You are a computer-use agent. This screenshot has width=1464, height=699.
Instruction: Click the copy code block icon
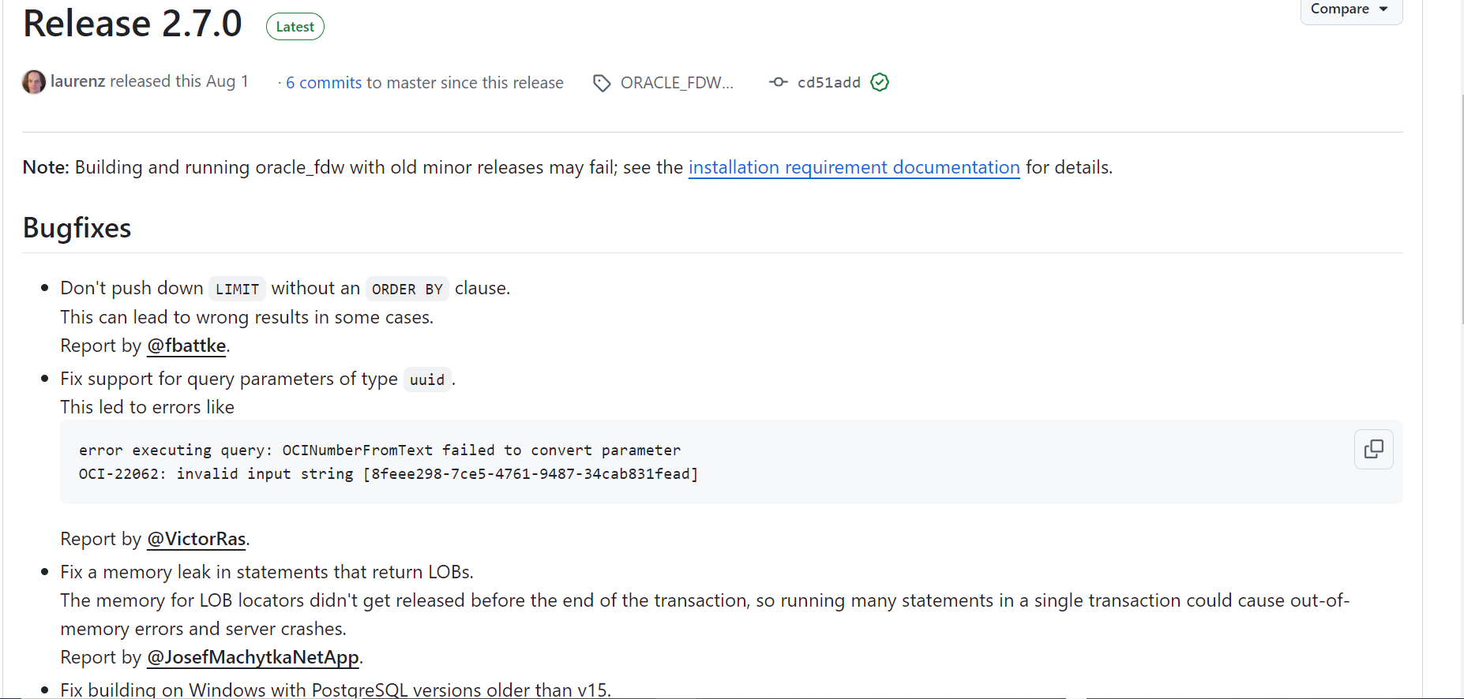click(1373, 449)
